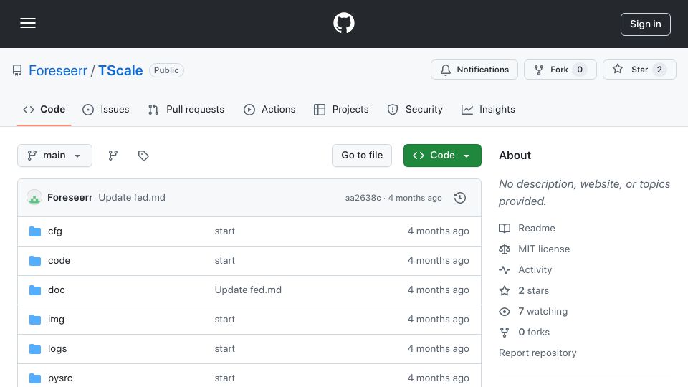Viewport: 688px width, 387px height.
Task: Open the Activity link
Action: click(x=535, y=270)
